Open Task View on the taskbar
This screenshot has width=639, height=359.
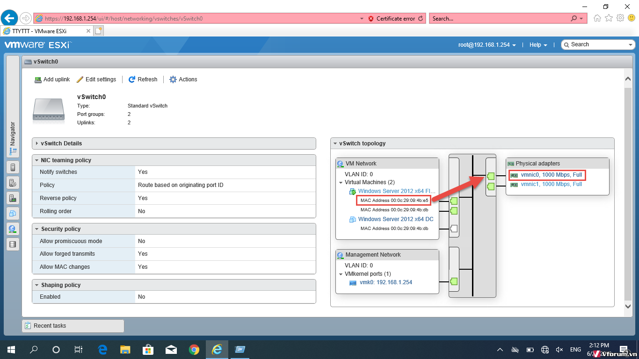click(79, 350)
